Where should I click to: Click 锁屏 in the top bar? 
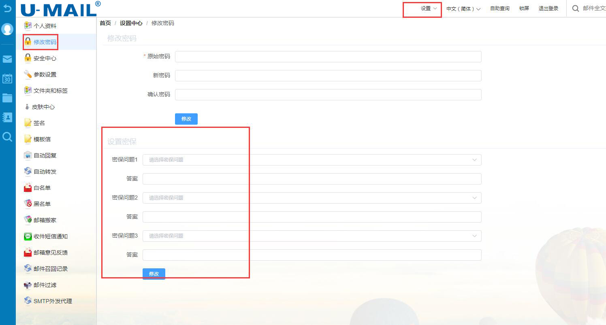pyautogui.click(x=524, y=8)
